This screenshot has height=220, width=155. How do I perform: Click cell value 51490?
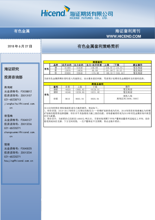(x=67, y=68)
